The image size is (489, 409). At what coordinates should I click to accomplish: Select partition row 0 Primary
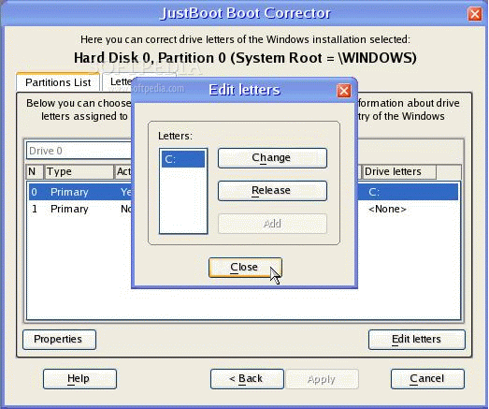(243, 192)
